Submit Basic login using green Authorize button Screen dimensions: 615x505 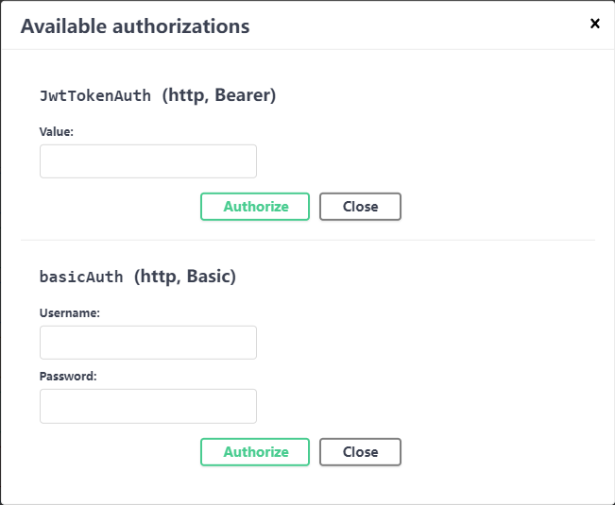point(255,452)
